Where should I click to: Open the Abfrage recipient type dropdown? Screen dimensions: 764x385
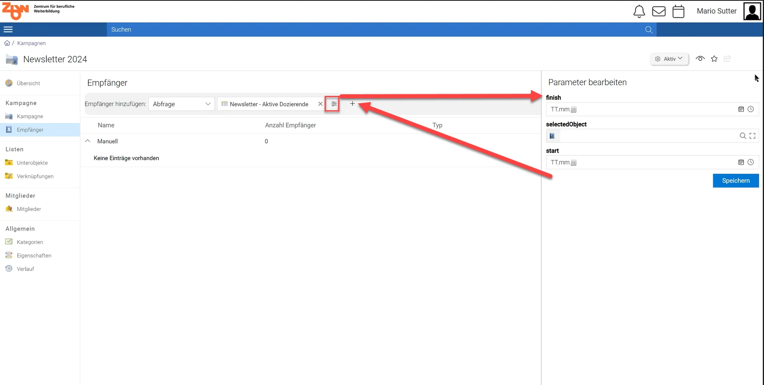click(x=182, y=104)
